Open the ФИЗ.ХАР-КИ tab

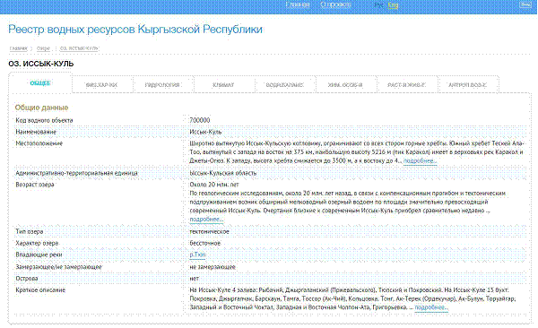[x=101, y=85]
